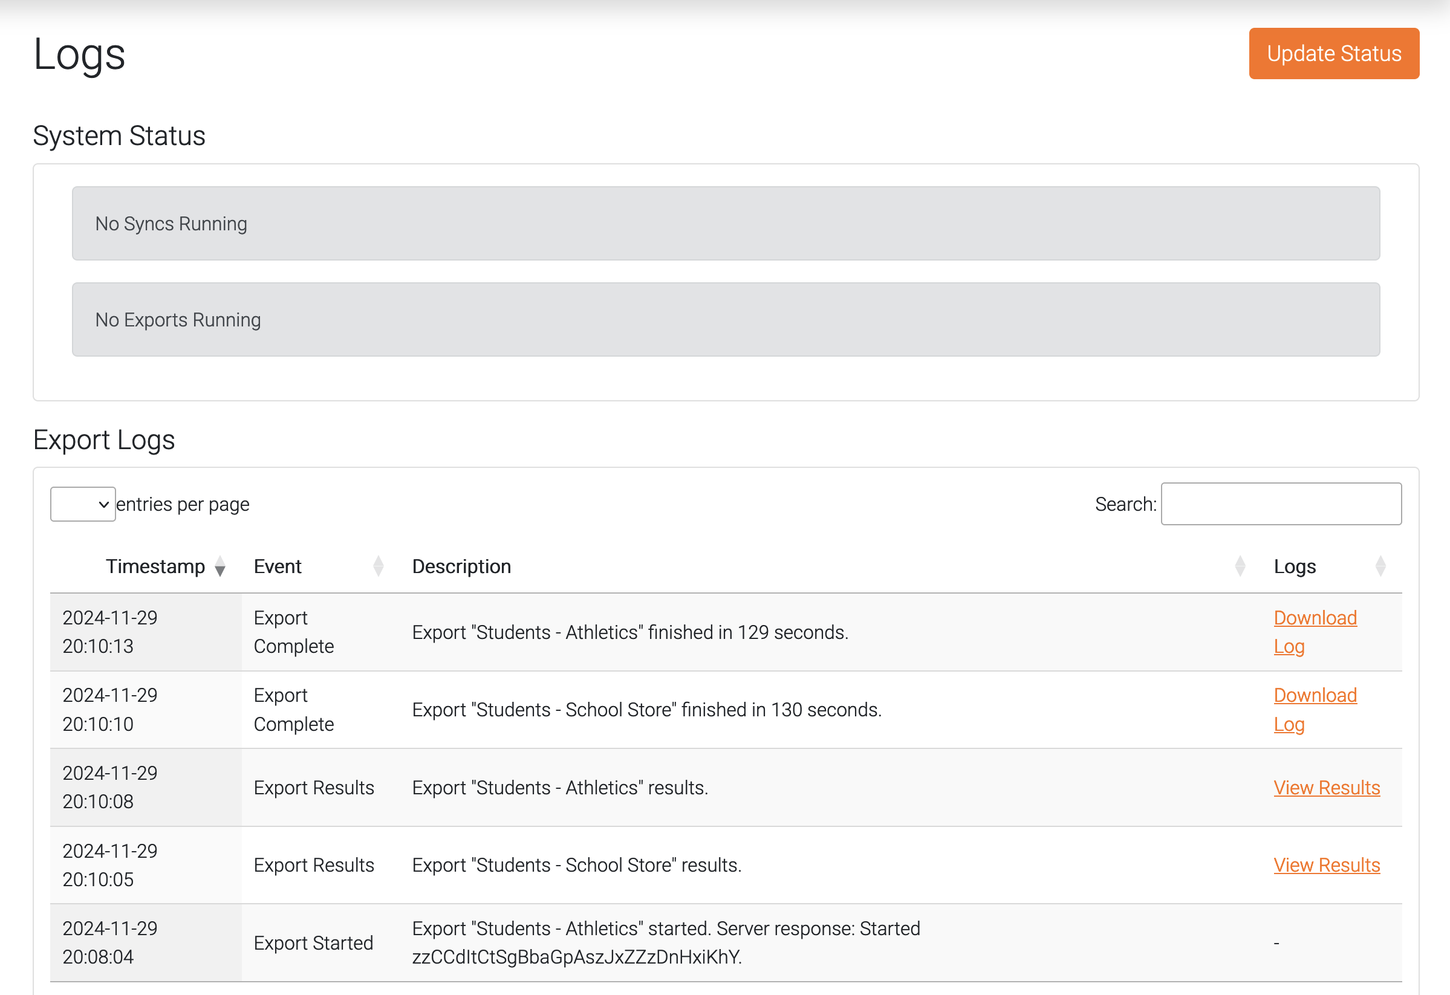Sort by the Logs column arrows
1450x995 pixels.
(x=1380, y=566)
